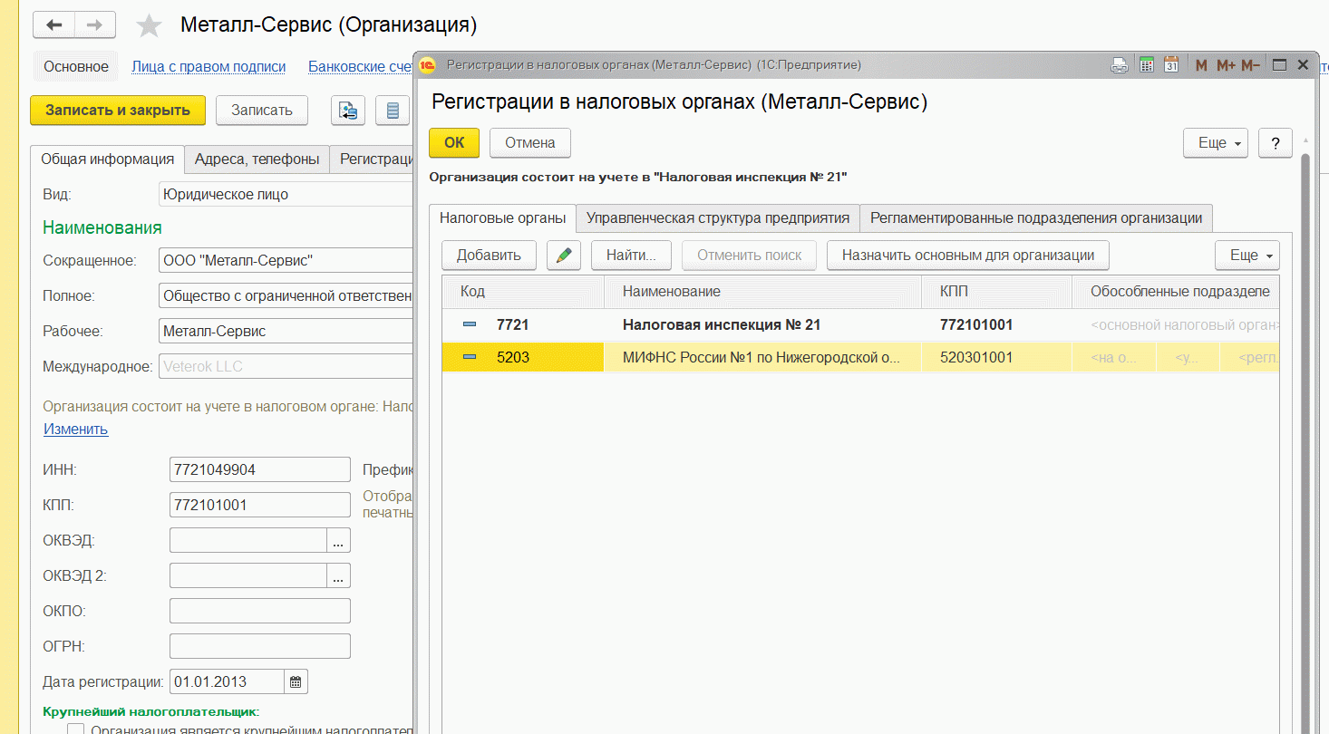Click the КПП cell 772101001 in the table
The height and width of the screenshot is (734, 1329).
click(x=996, y=324)
